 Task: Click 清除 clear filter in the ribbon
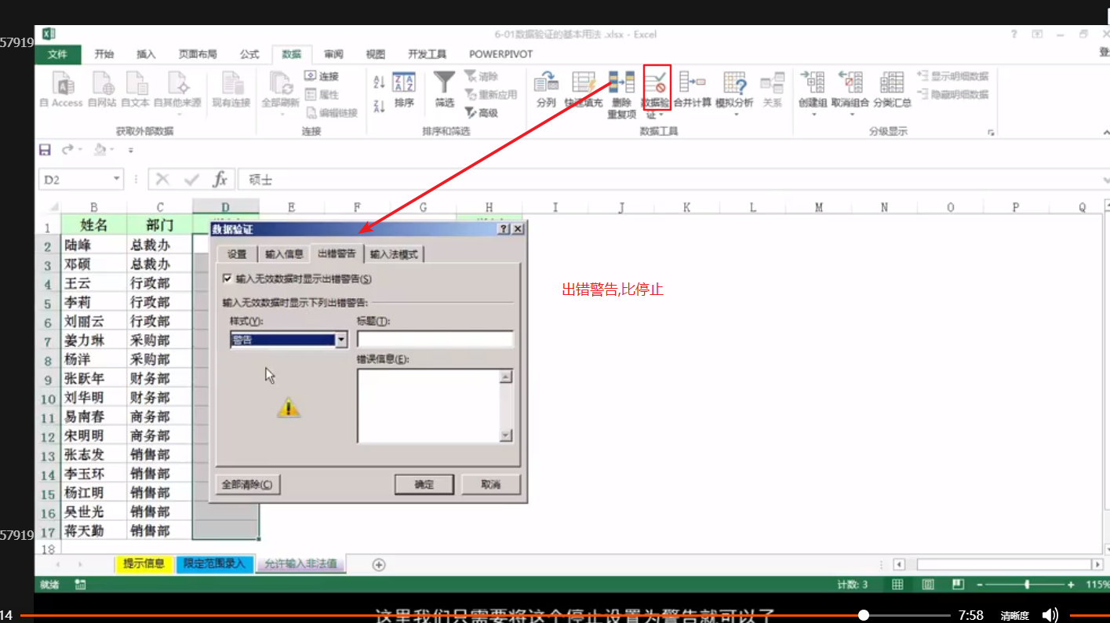pos(481,76)
